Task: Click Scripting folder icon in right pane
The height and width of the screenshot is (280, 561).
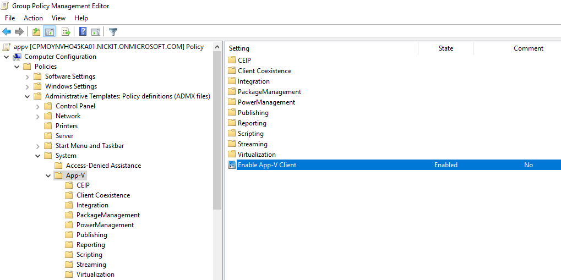Action: [232, 133]
